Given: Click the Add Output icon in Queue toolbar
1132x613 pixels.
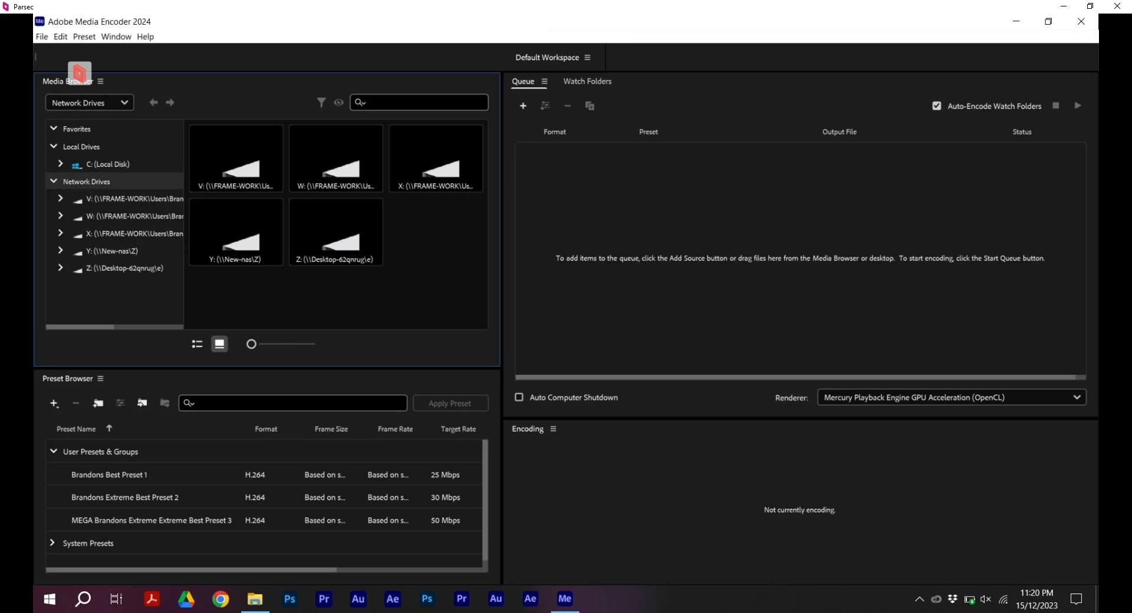Looking at the screenshot, I should tap(545, 106).
